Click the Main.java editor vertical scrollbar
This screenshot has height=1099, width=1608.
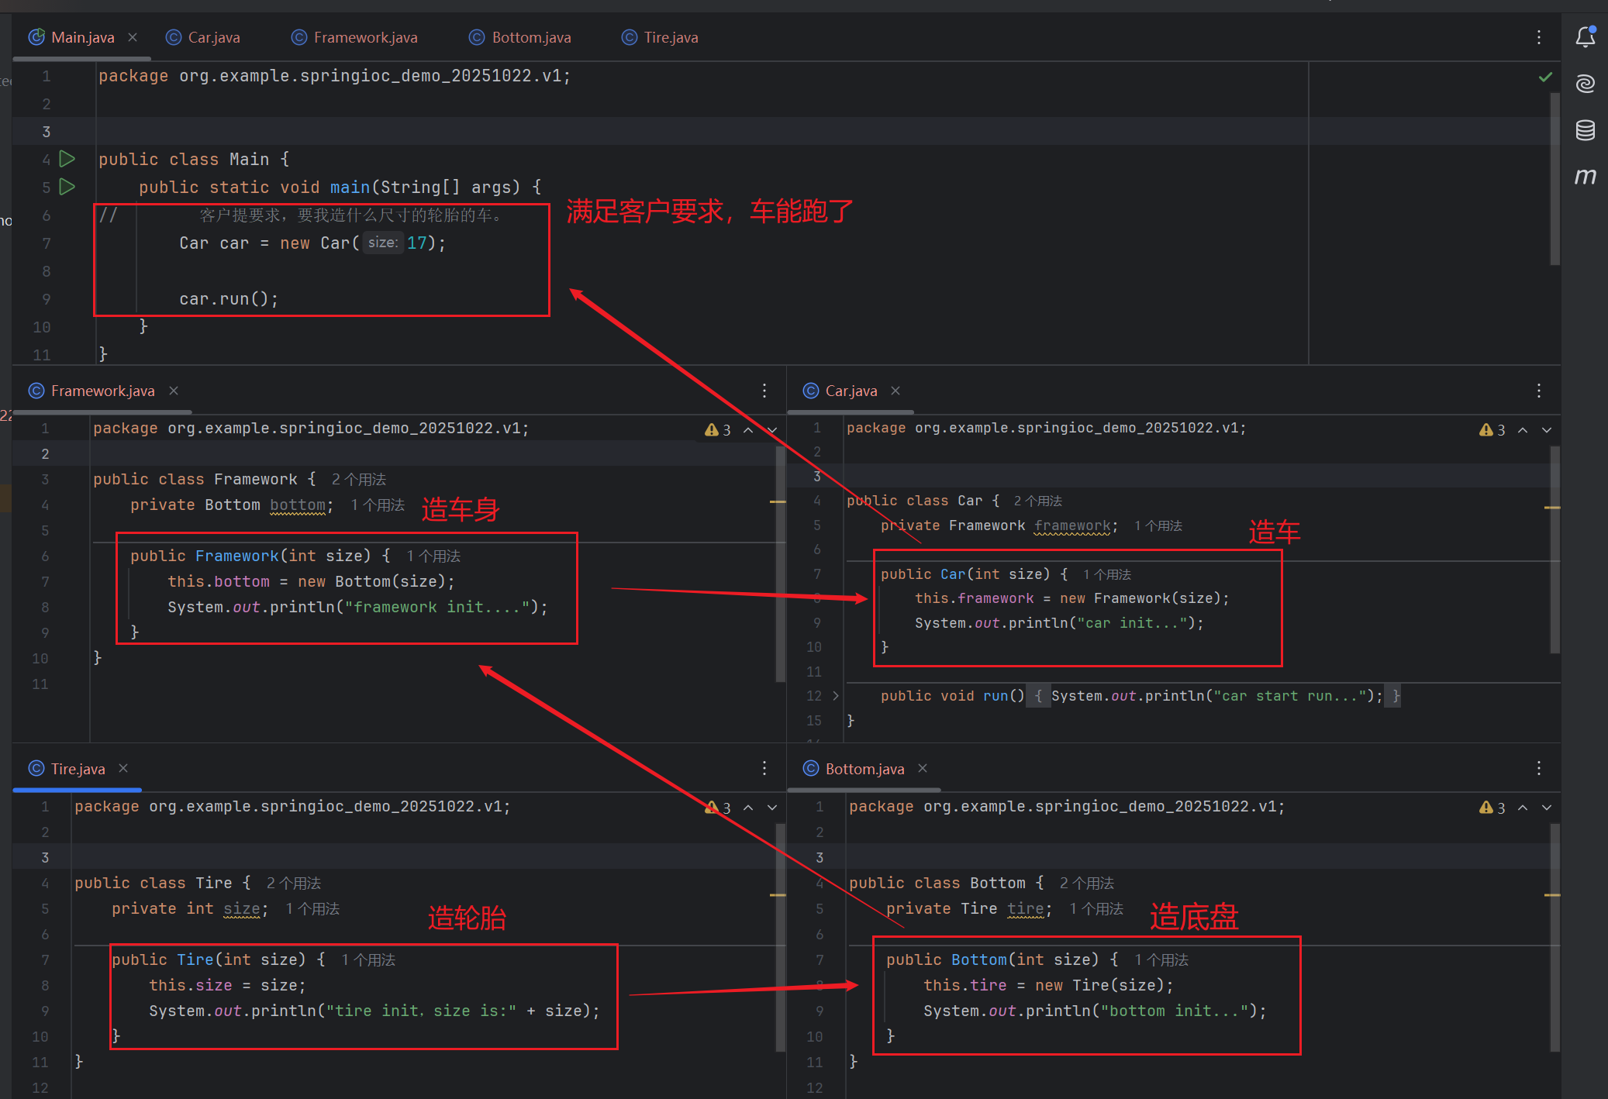point(1555,178)
